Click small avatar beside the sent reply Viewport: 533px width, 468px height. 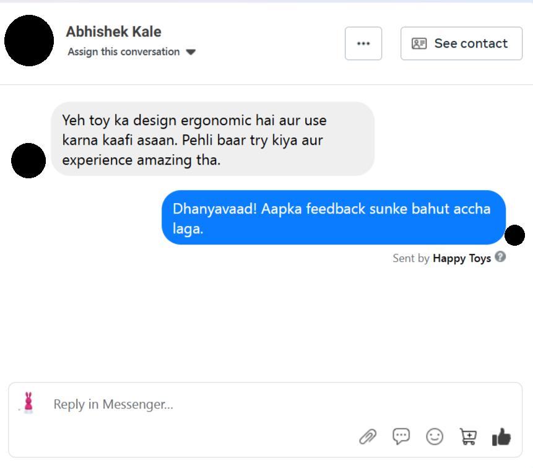514,235
